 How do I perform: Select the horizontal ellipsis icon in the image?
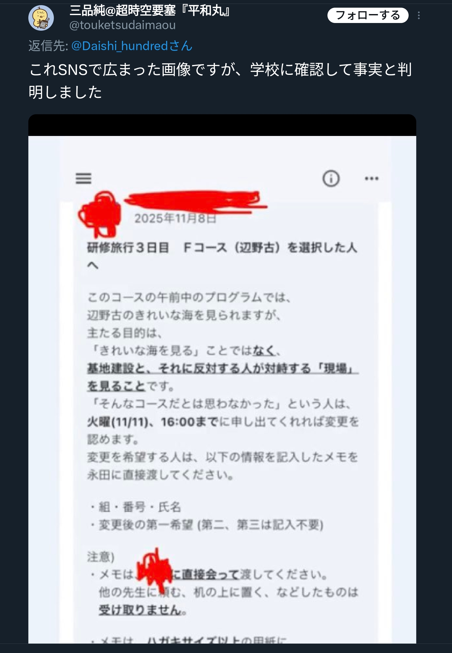pos(372,178)
